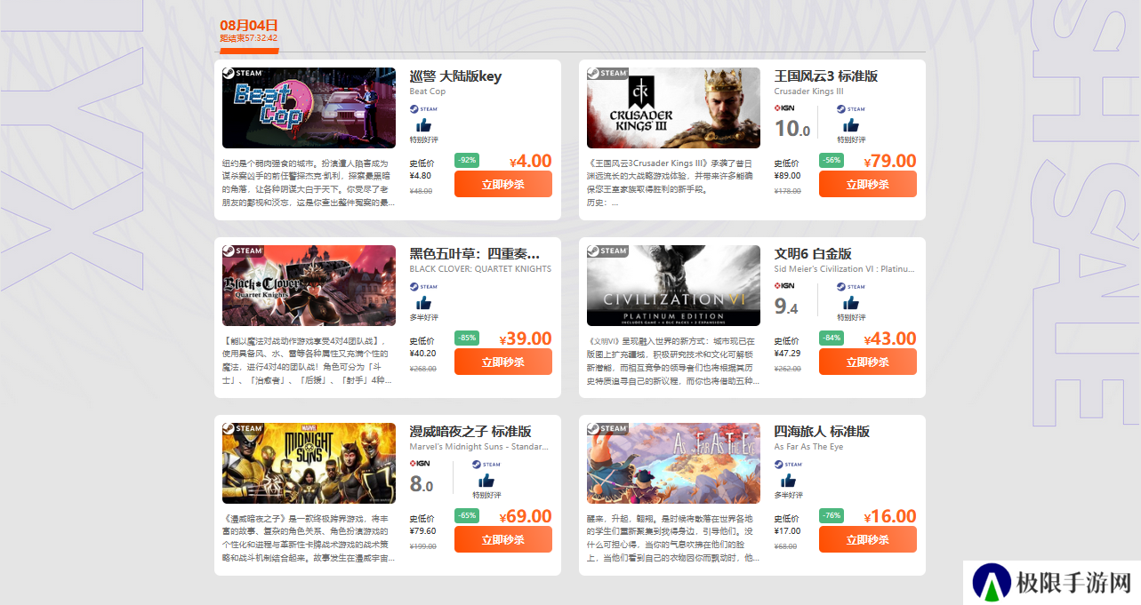Click the ¥43.00 sale price

click(x=890, y=338)
